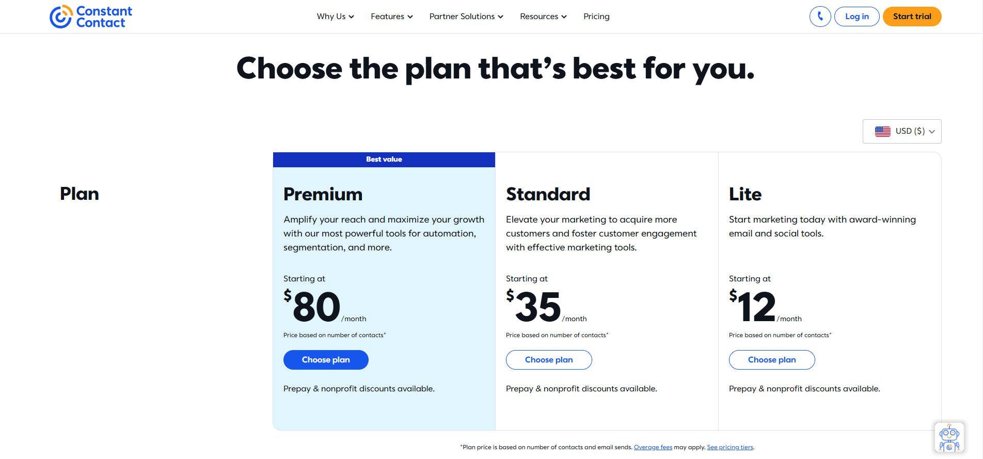Expand the Resources menu
The height and width of the screenshot is (459, 983).
pos(539,16)
